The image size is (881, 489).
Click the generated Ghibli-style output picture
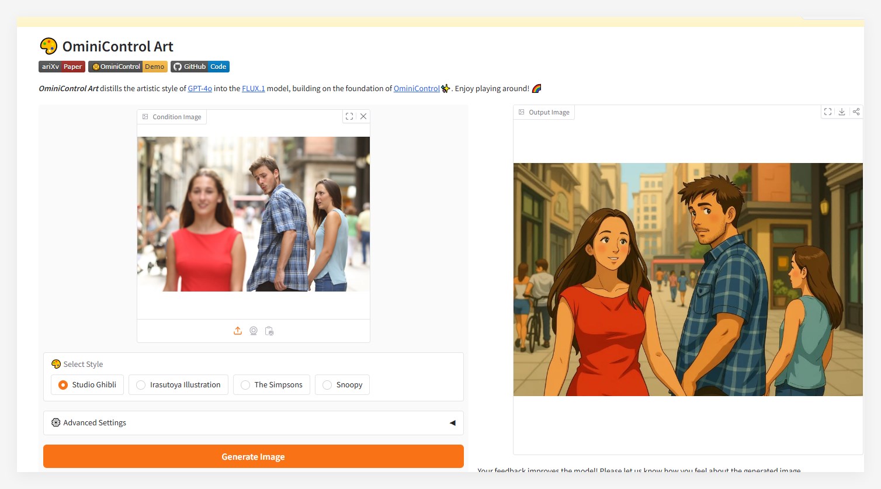[x=688, y=279]
